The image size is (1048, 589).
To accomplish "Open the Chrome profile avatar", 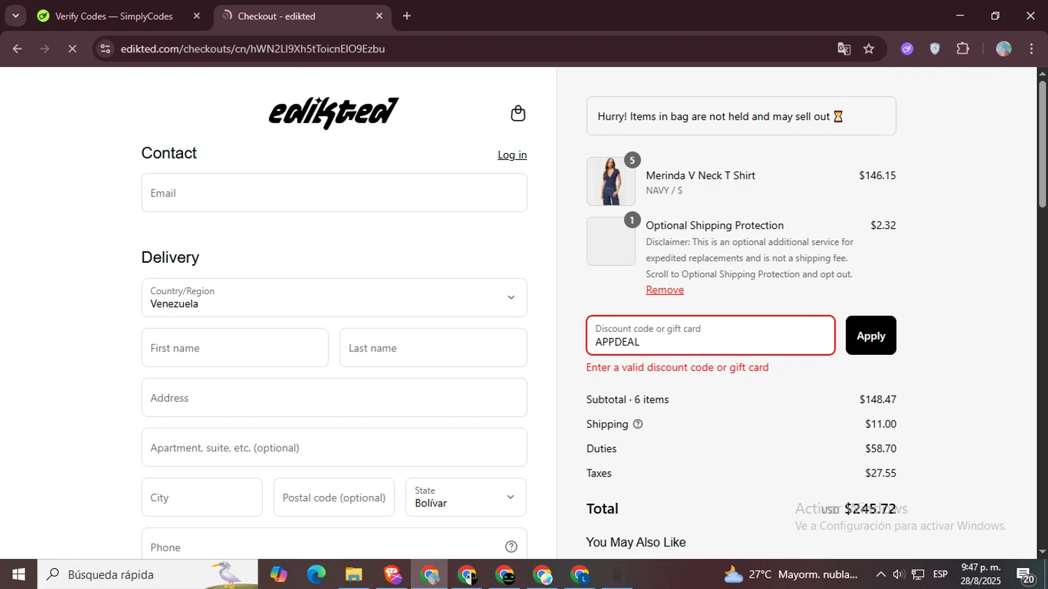I will tap(1004, 49).
